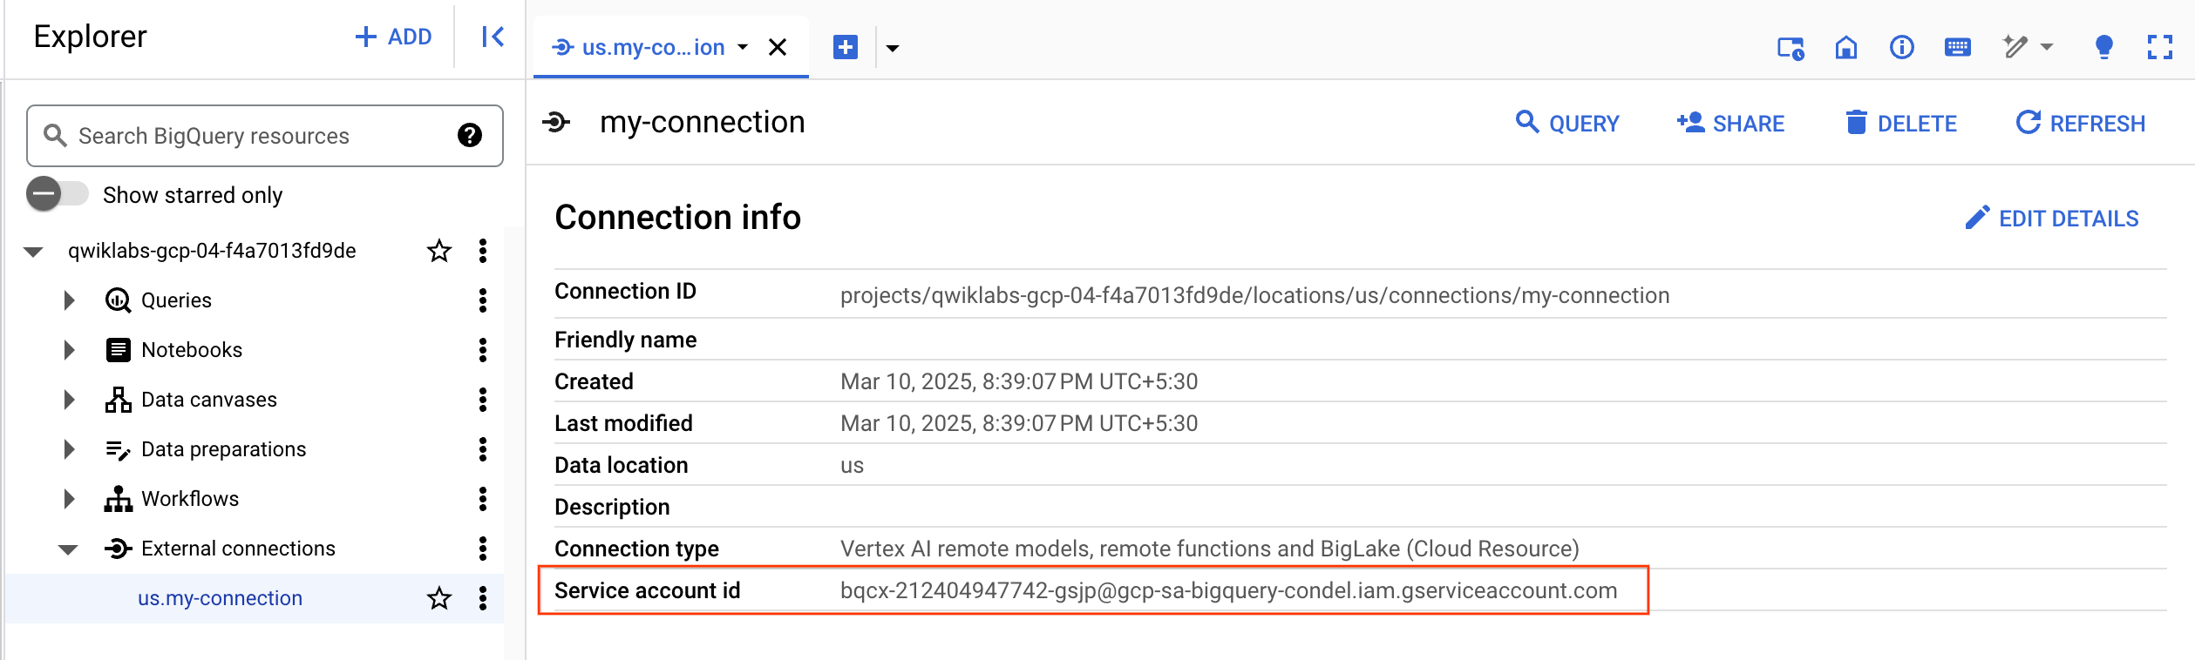2195x660 pixels.
Task: Select the Data canvases tree item
Action: click(x=209, y=400)
